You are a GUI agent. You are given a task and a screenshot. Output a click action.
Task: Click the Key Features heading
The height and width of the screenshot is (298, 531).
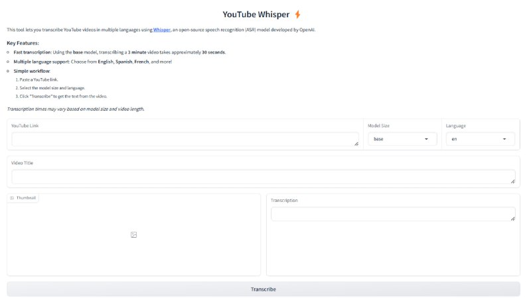pyautogui.click(x=23, y=42)
